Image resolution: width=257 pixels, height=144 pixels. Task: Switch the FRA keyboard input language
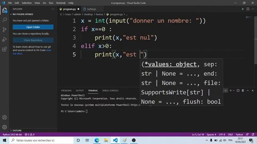230,140
